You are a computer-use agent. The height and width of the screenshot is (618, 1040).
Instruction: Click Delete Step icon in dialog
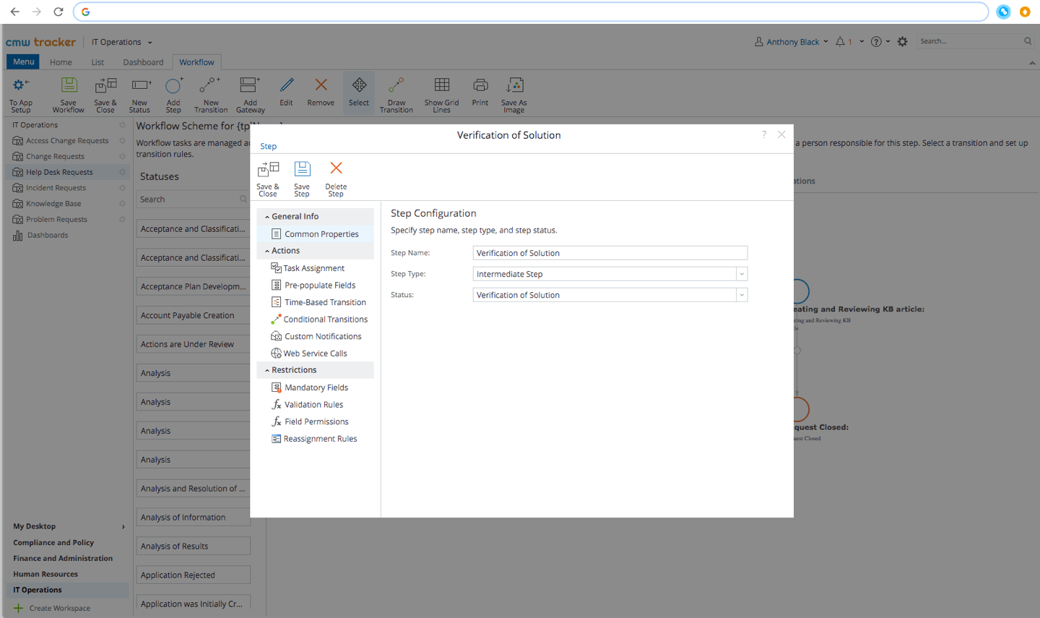click(336, 168)
